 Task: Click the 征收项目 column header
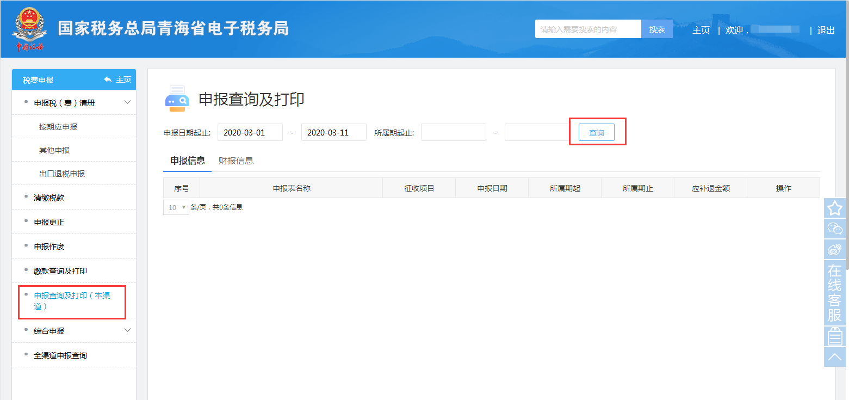419,188
